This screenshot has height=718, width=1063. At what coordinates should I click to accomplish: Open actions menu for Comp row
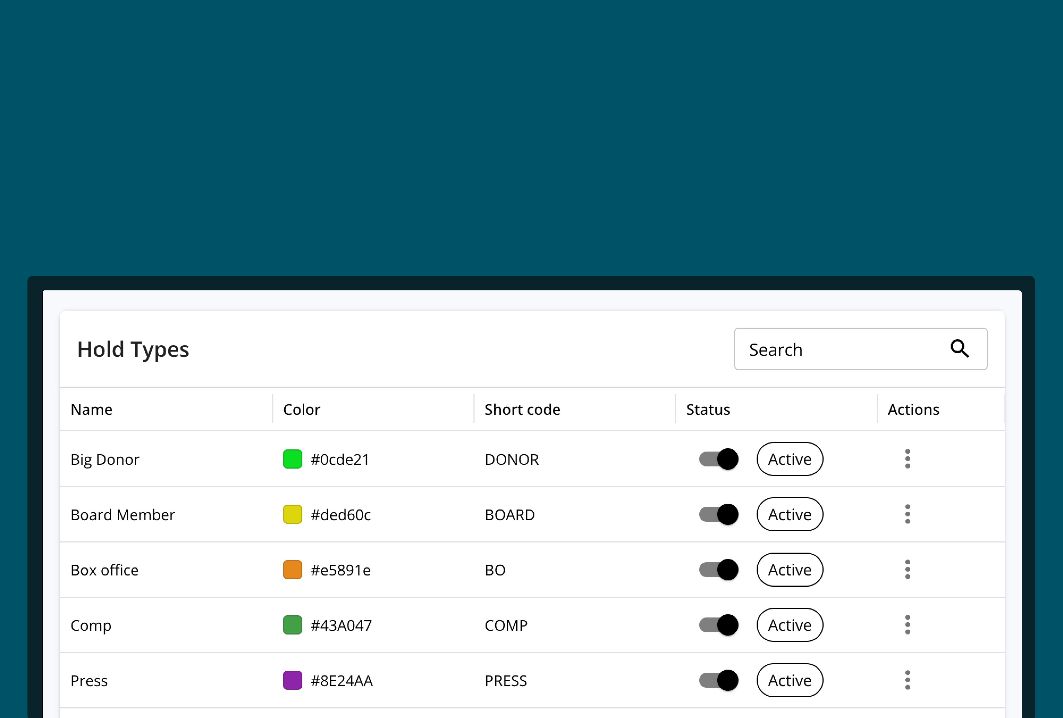908,625
